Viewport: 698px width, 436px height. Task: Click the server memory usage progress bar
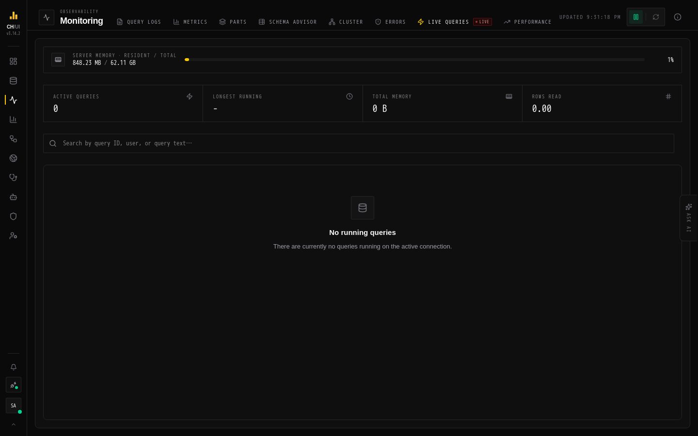tap(414, 60)
